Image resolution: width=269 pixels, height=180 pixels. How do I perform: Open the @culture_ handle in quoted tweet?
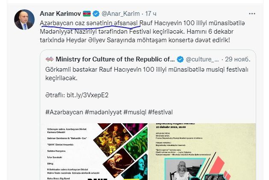(202, 59)
